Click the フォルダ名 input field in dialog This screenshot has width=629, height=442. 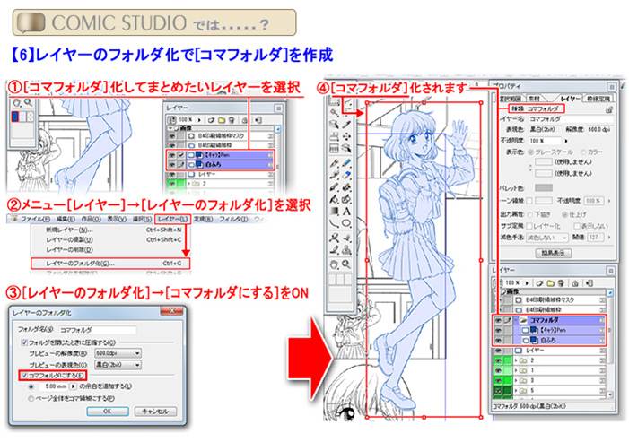98,330
